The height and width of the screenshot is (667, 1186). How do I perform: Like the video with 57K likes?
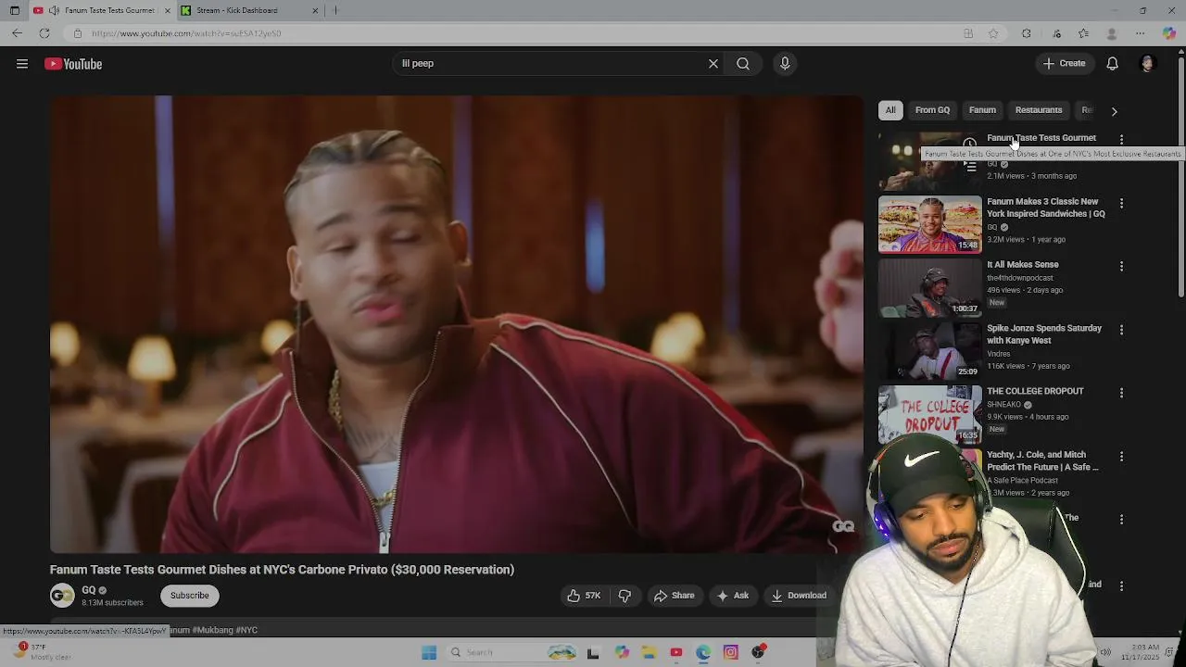584,596
